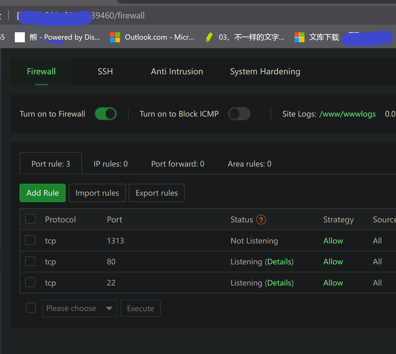Screen dimensions: 396x354
Task: Switch to IP rules tab
Action: (110, 164)
